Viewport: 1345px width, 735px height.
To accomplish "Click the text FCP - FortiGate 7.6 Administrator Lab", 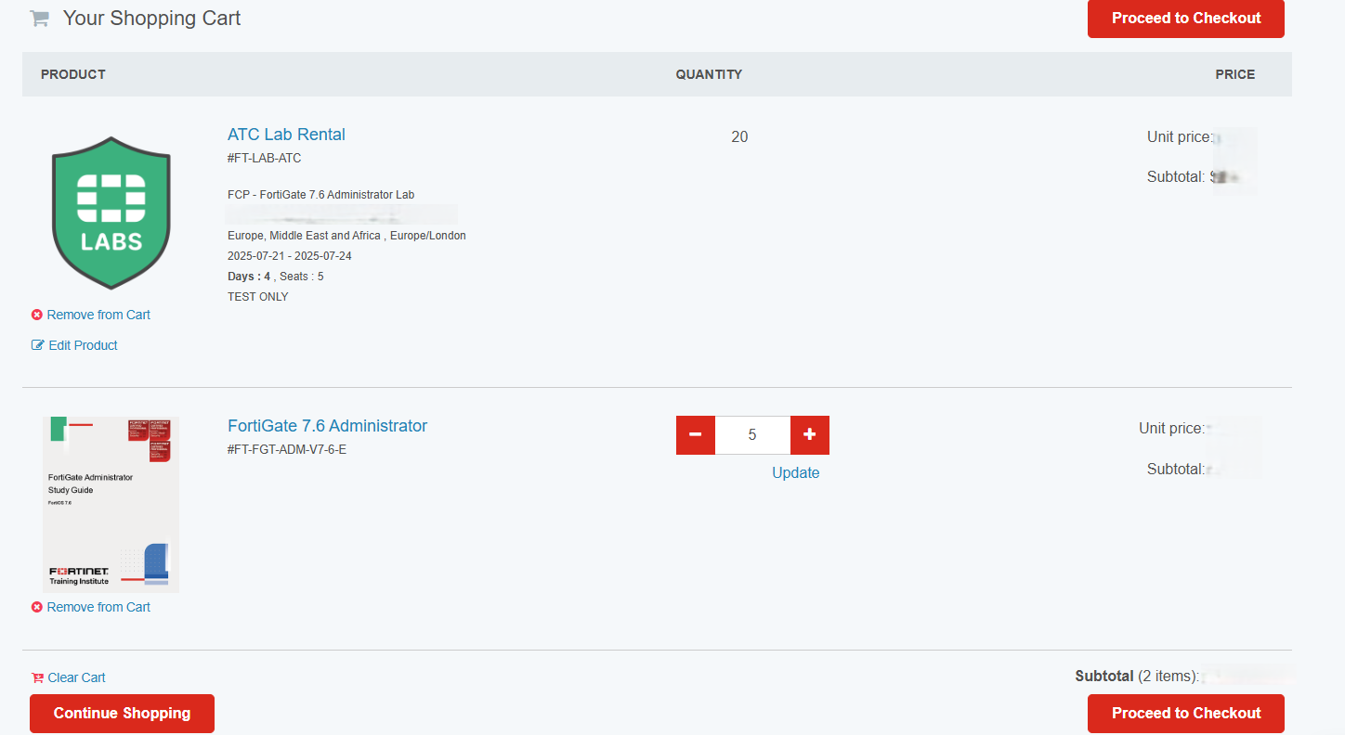I will (x=321, y=195).
